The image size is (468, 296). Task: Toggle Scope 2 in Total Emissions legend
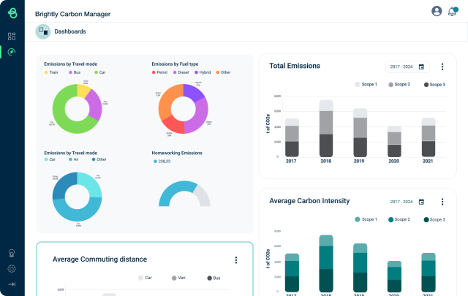coord(399,85)
